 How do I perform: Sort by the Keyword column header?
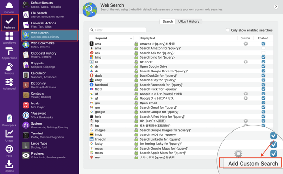114,38
